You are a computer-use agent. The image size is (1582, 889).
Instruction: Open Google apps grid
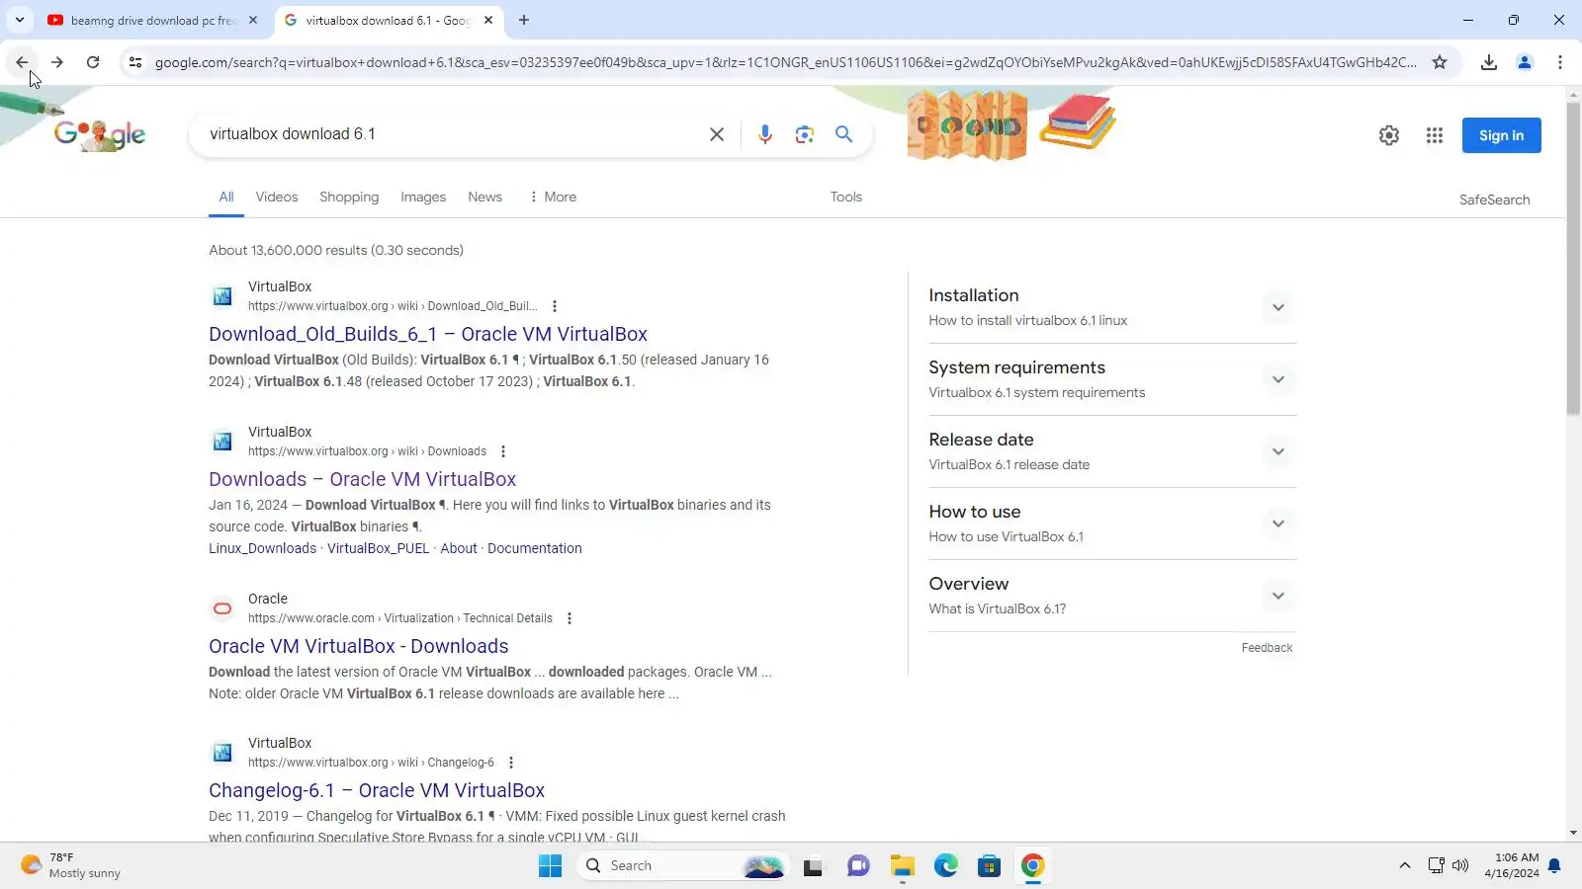[x=1435, y=135]
